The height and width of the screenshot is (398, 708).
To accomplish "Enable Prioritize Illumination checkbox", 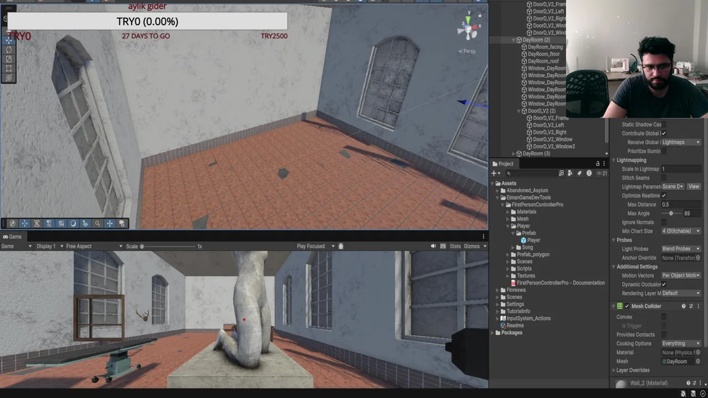I will pyautogui.click(x=664, y=151).
